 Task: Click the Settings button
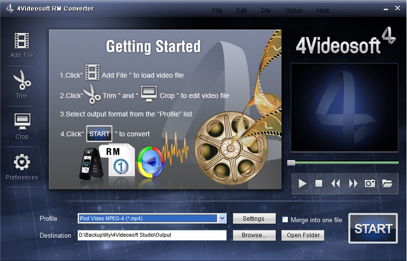point(254,219)
